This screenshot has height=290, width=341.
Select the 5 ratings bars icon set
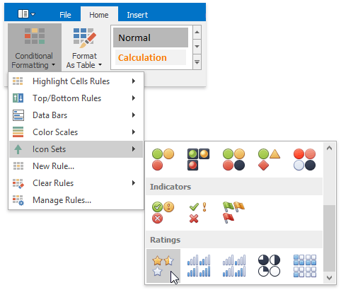234,266
